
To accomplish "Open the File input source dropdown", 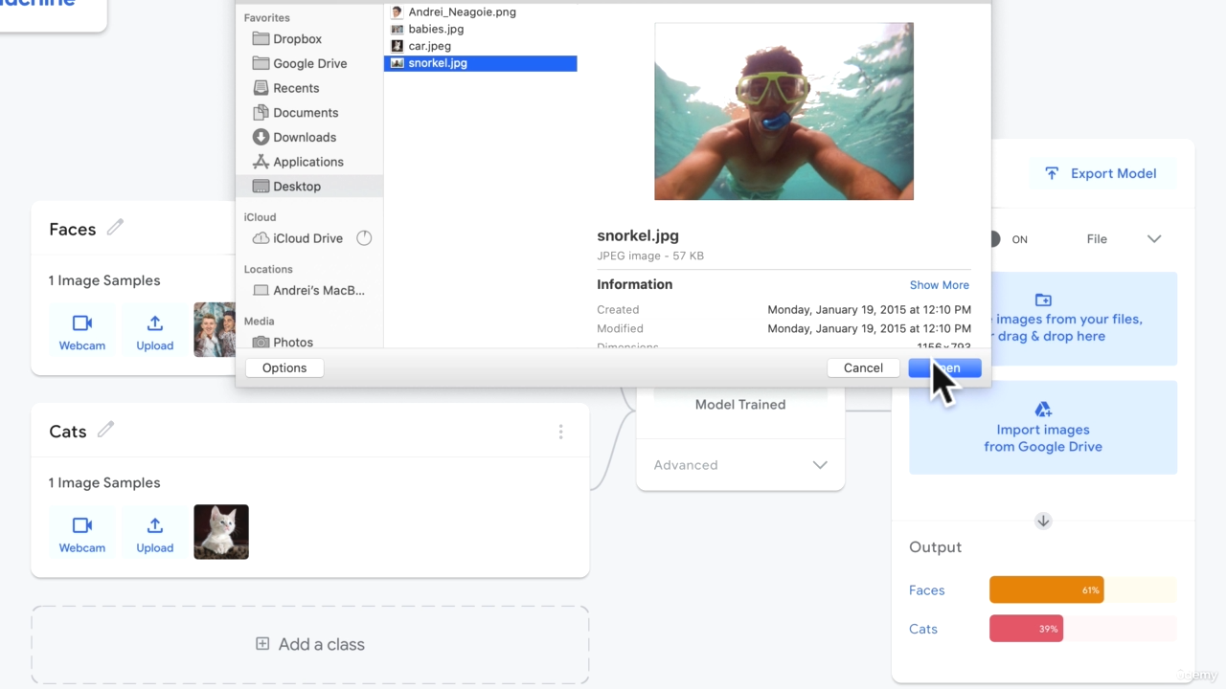I will point(1124,239).
